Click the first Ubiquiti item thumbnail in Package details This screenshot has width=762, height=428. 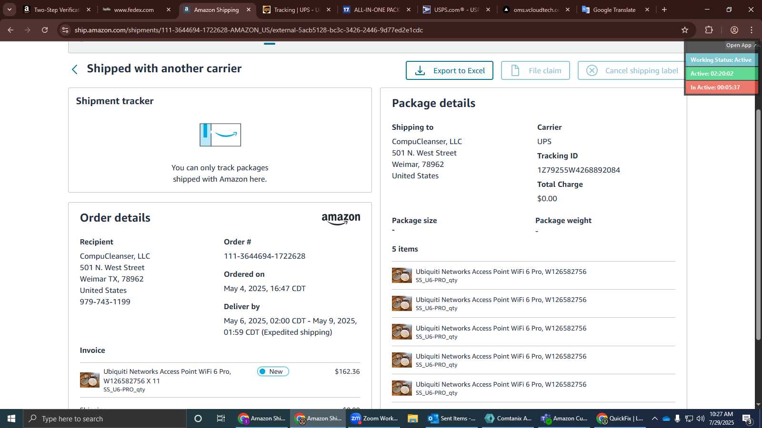[402, 275]
